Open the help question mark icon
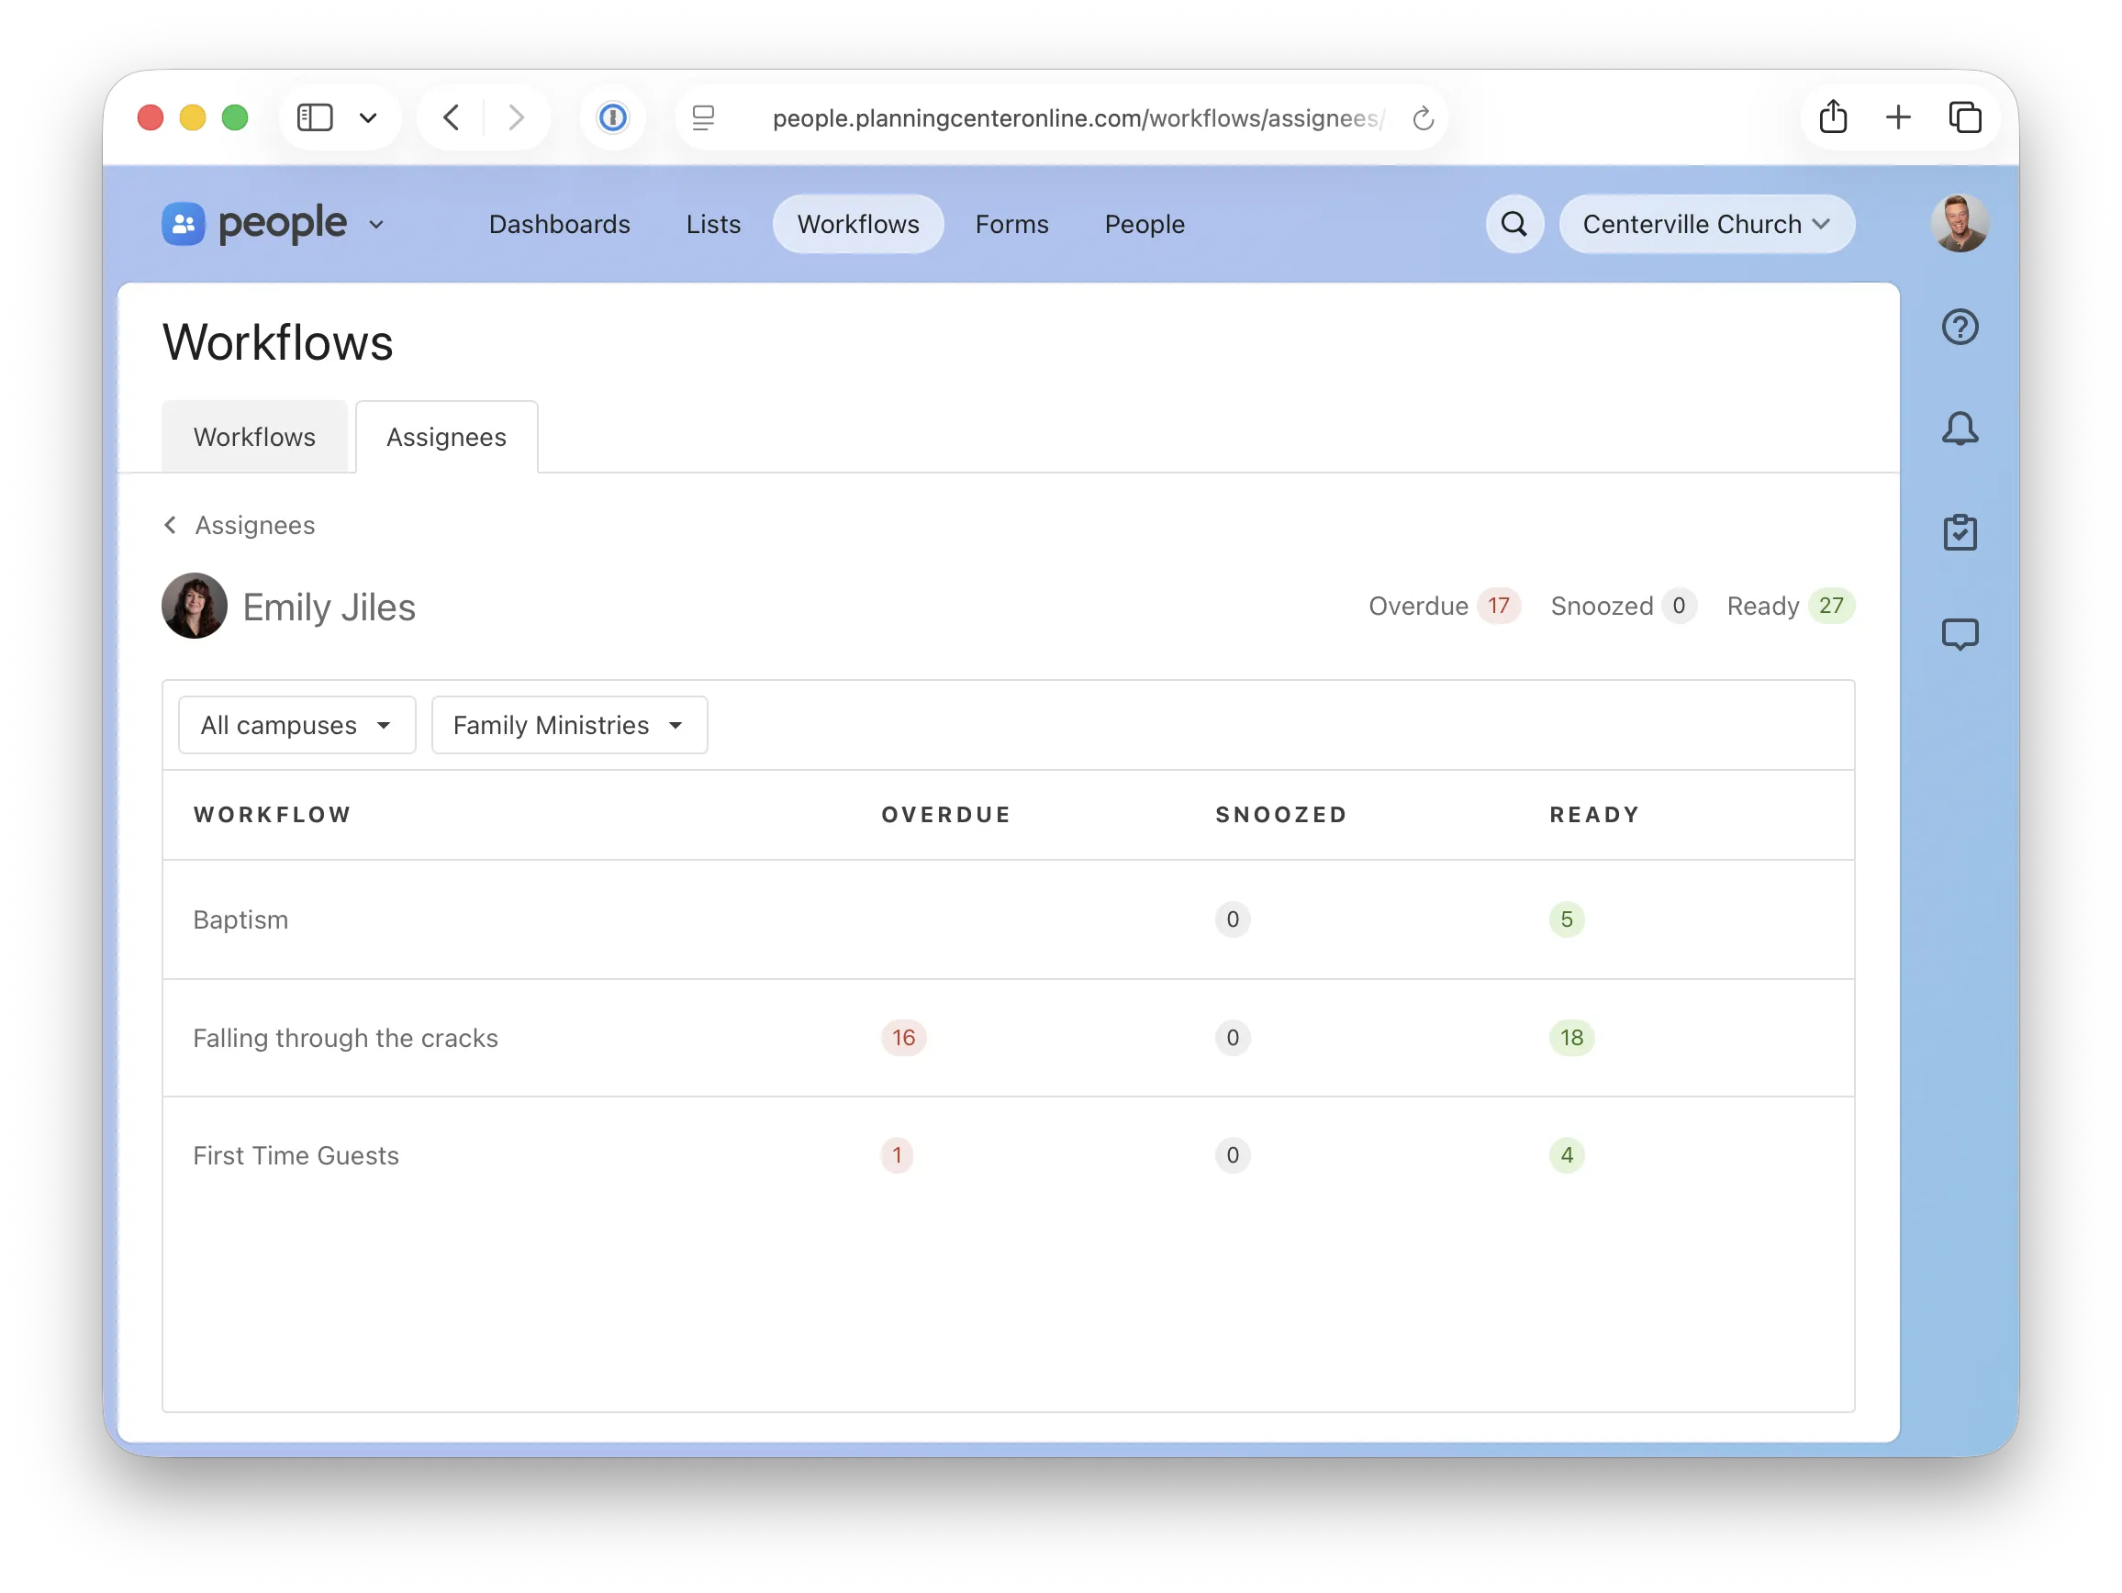 click(x=1959, y=327)
